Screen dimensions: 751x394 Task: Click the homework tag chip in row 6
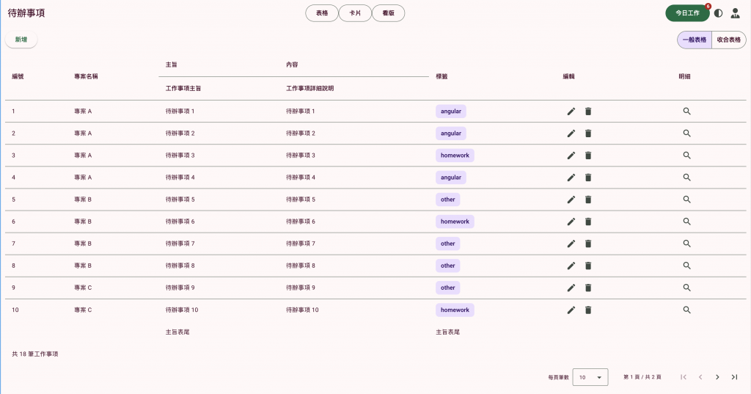(455, 222)
